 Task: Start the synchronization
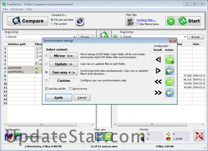tap(189, 21)
